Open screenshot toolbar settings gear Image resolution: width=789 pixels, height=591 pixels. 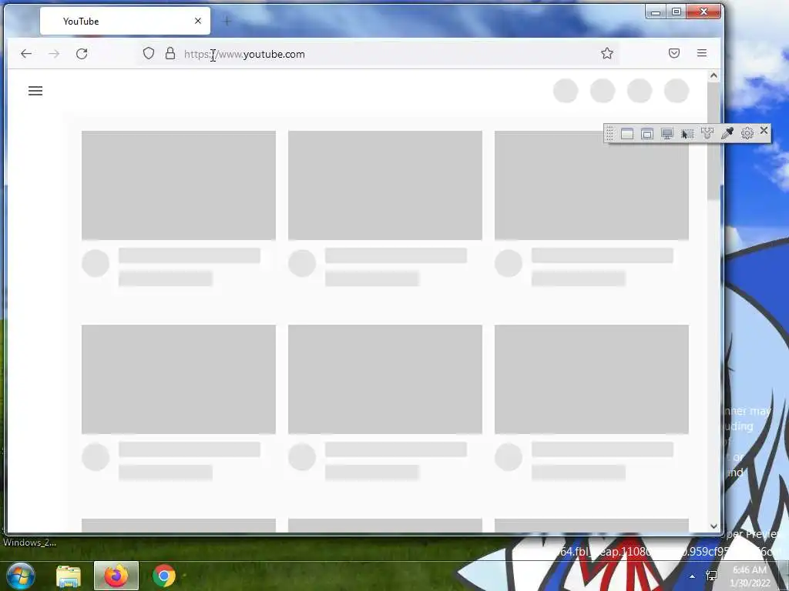pos(747,132)
